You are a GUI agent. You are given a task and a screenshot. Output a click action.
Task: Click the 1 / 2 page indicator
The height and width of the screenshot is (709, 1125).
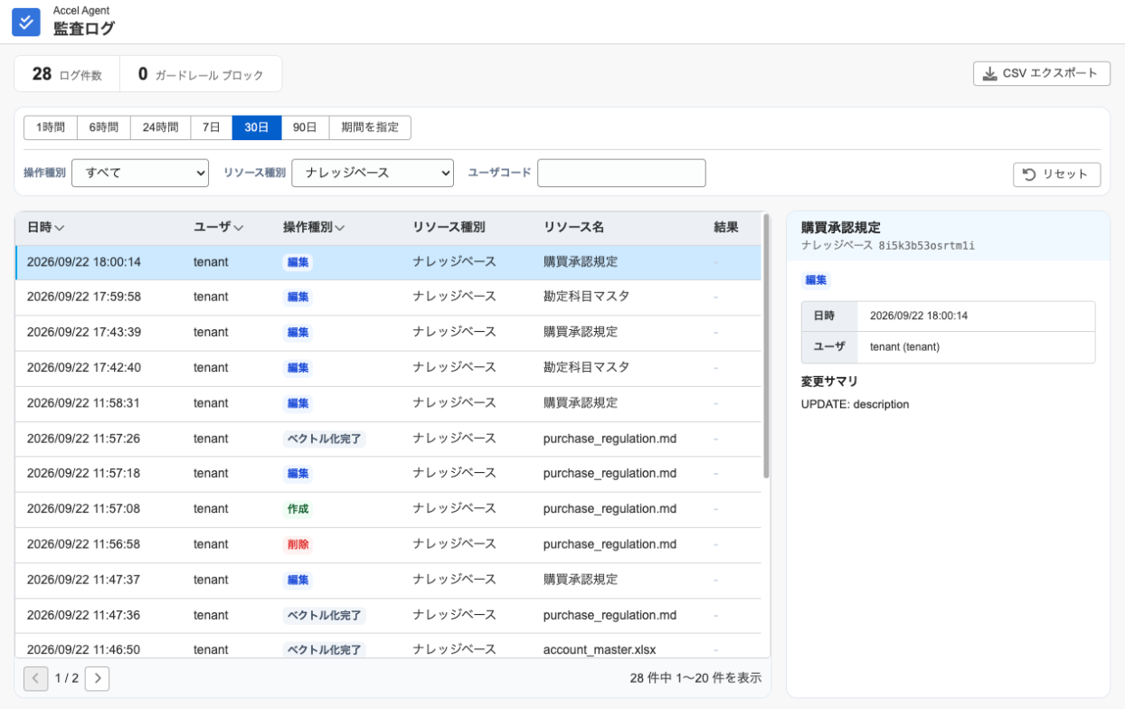click(x=67, y=678)
